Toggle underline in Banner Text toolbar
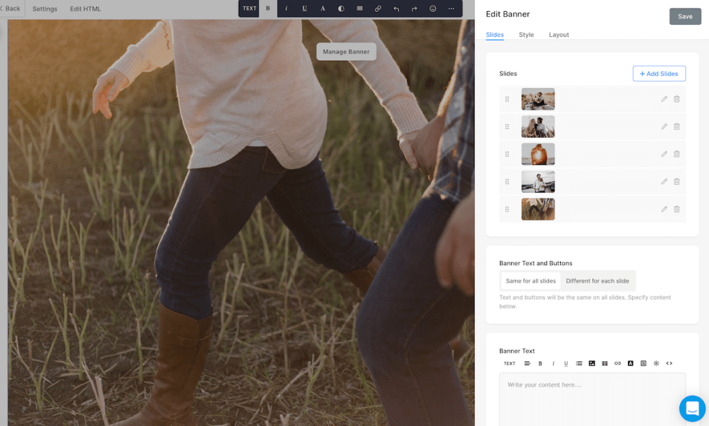This screenshot has width=709, height=426. [566, 364]
